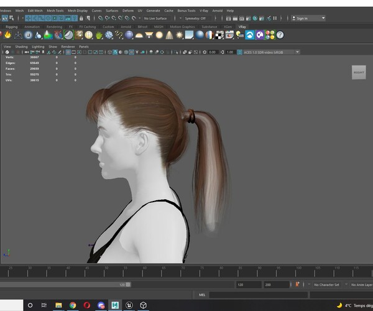The width and height of the screenshot is (373, 311).
Task: Click the IPR render circular teal icon
Action: (255, 18)
